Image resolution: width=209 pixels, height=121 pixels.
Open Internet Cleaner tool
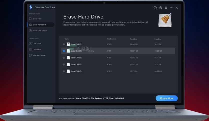tap(39, 55)
